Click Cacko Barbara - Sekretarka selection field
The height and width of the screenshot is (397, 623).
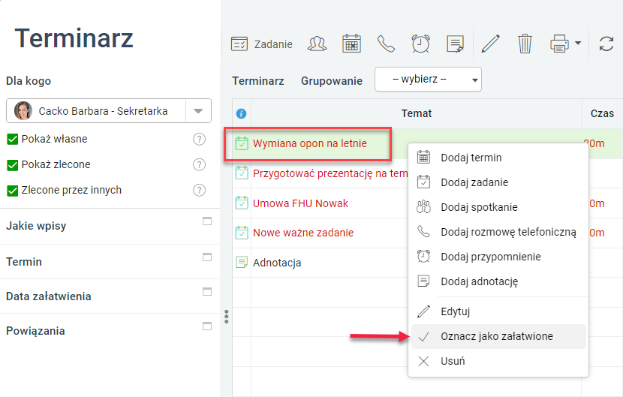pyautogui.click(x=109, y=111)
